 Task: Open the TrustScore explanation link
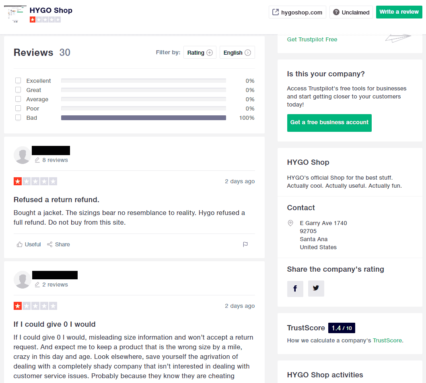click(x=387, y=340)
